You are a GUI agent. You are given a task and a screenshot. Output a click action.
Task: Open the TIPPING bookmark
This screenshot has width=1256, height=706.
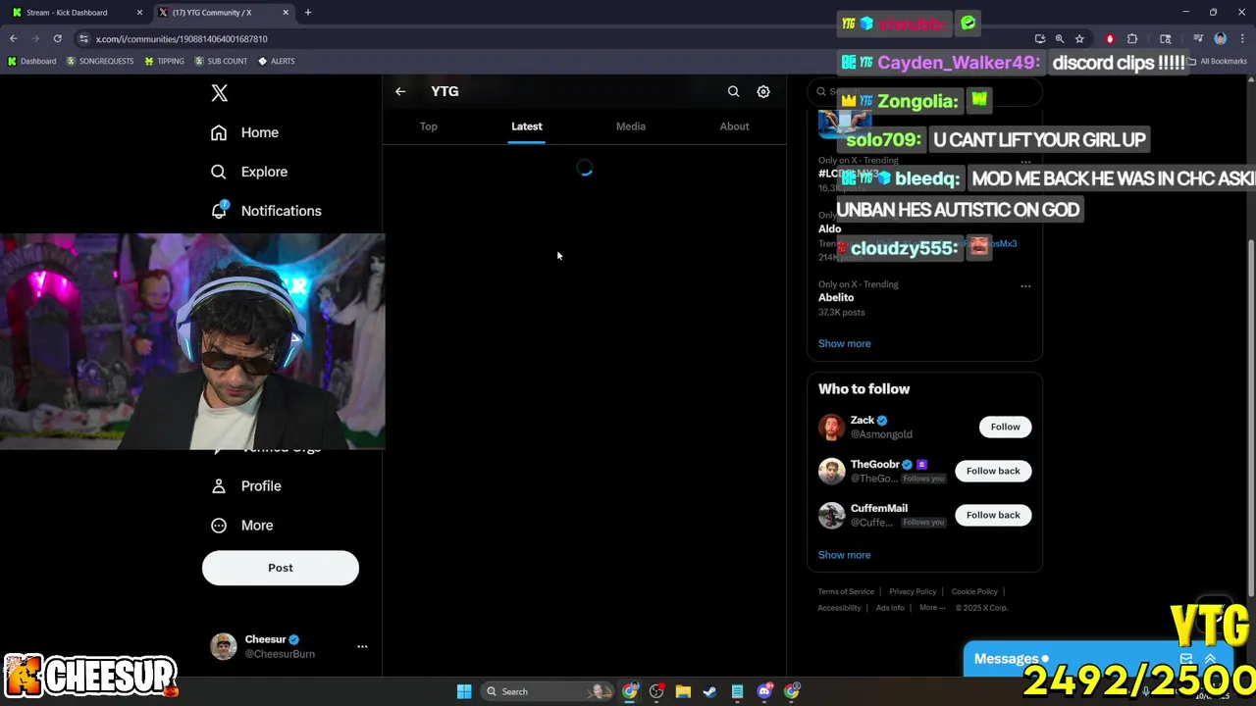[x=164, y=61]
